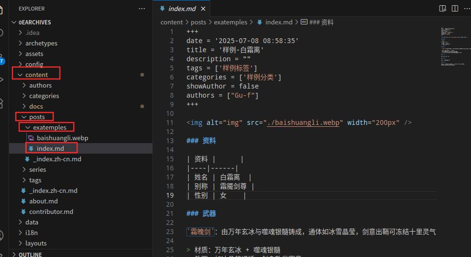Click the table row 别称 霜魇剑尊
Viewport: 471px width, 257px height.
220,186
